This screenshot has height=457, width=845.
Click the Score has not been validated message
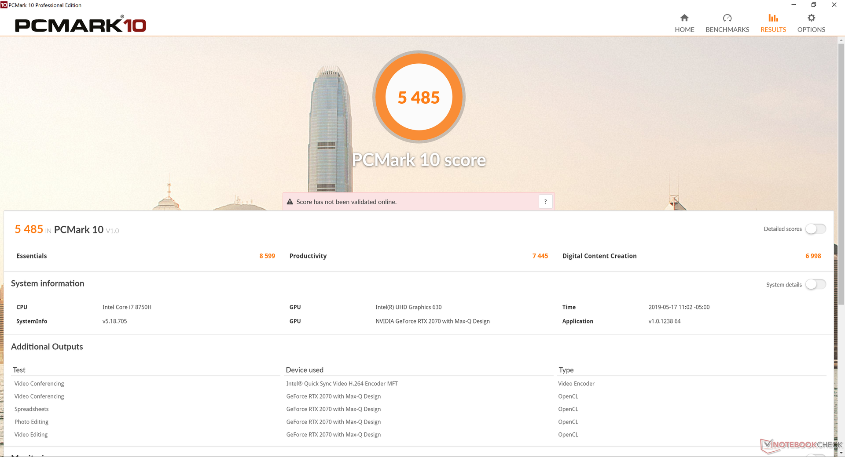coord(346,202)
